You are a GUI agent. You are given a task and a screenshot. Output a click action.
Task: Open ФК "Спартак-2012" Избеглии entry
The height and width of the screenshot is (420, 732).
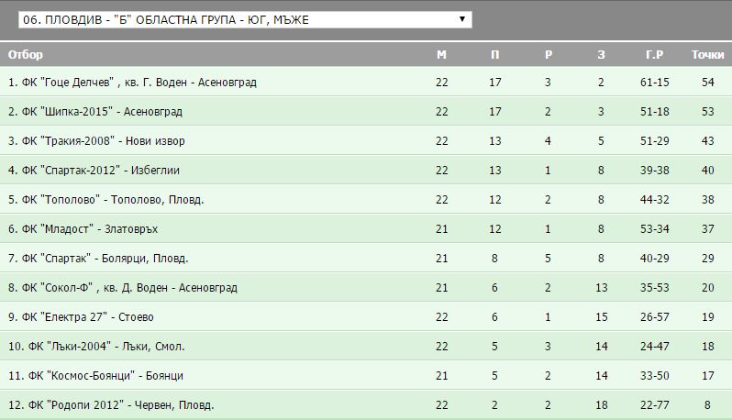(x=94, y=171)
